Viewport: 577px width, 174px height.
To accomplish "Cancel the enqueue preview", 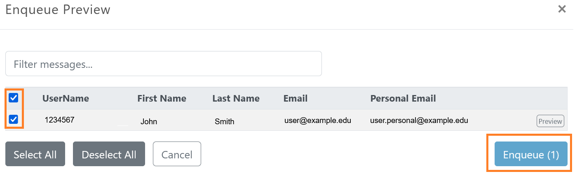I will point(177,154).
